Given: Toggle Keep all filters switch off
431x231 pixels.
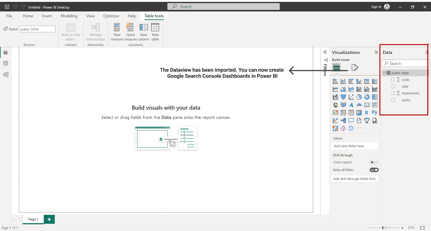Looking at the screenshot, I should coord(374,170).
